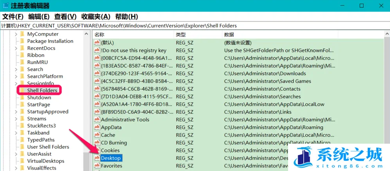The height and width of the screenshot is (171, 390).
Task: Select the StuckRects3 folder icon
Action: [22, 126]
